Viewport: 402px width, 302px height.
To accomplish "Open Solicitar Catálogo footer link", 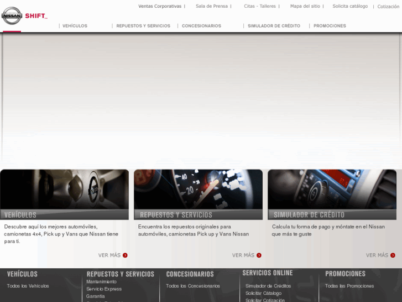I will (264, 293).
